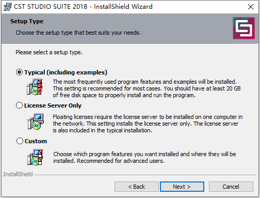Image resolution: width=260 pixels, height=198 pixels.
Task: Choose the License Server Only option
Action: 19,105
